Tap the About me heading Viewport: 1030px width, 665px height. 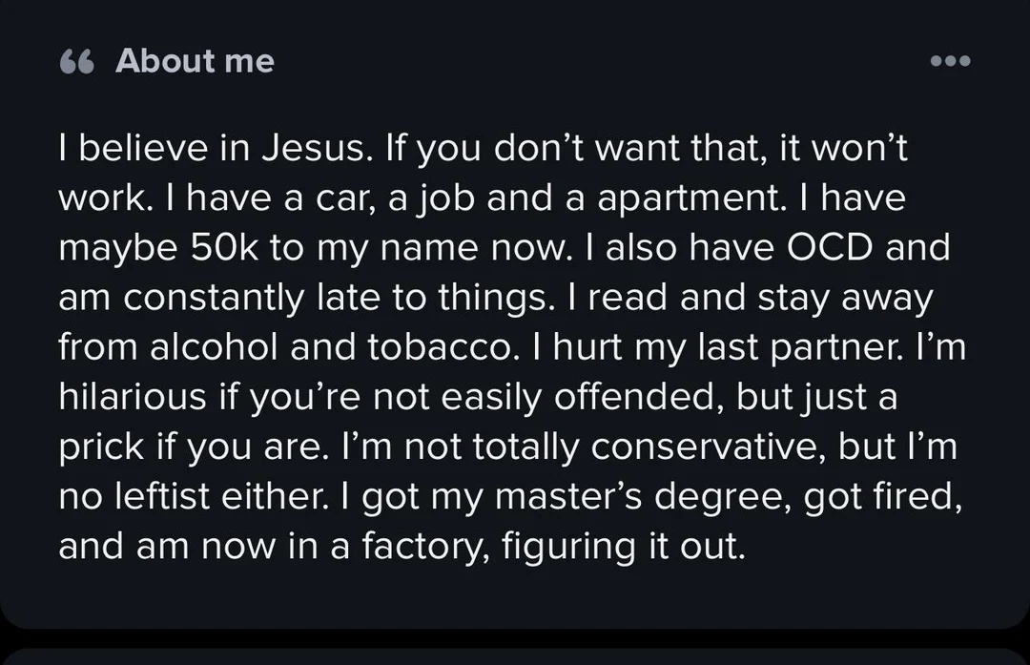click(x=195, y=61)
